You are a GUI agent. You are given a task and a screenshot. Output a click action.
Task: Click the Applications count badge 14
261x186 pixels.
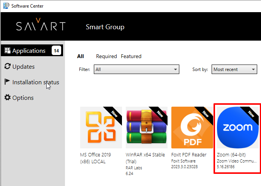click(x=57, y=51)
